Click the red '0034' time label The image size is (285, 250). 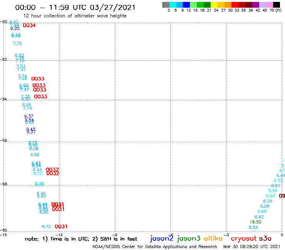tap(29, 25)
